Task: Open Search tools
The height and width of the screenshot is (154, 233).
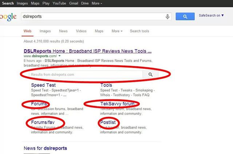Action: tap(139, 31)
